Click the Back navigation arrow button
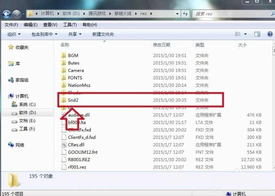Image resolution: width=275 pixels, height=196 pixels. (7, 14)
